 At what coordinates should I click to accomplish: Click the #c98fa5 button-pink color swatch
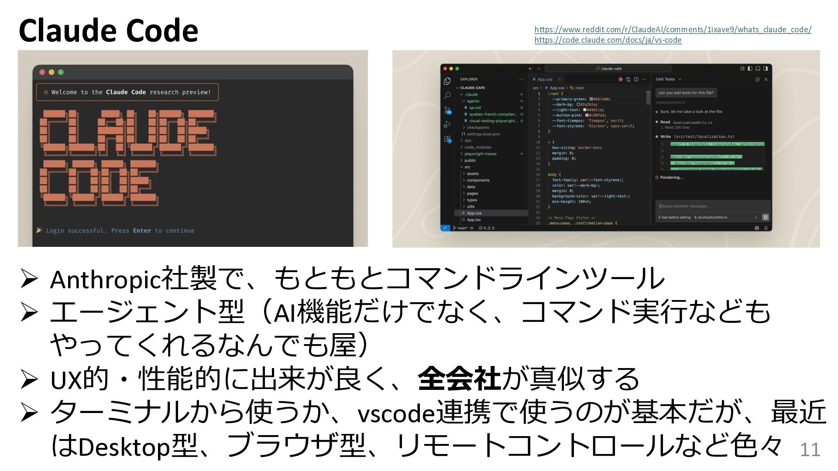coord(587,116)
